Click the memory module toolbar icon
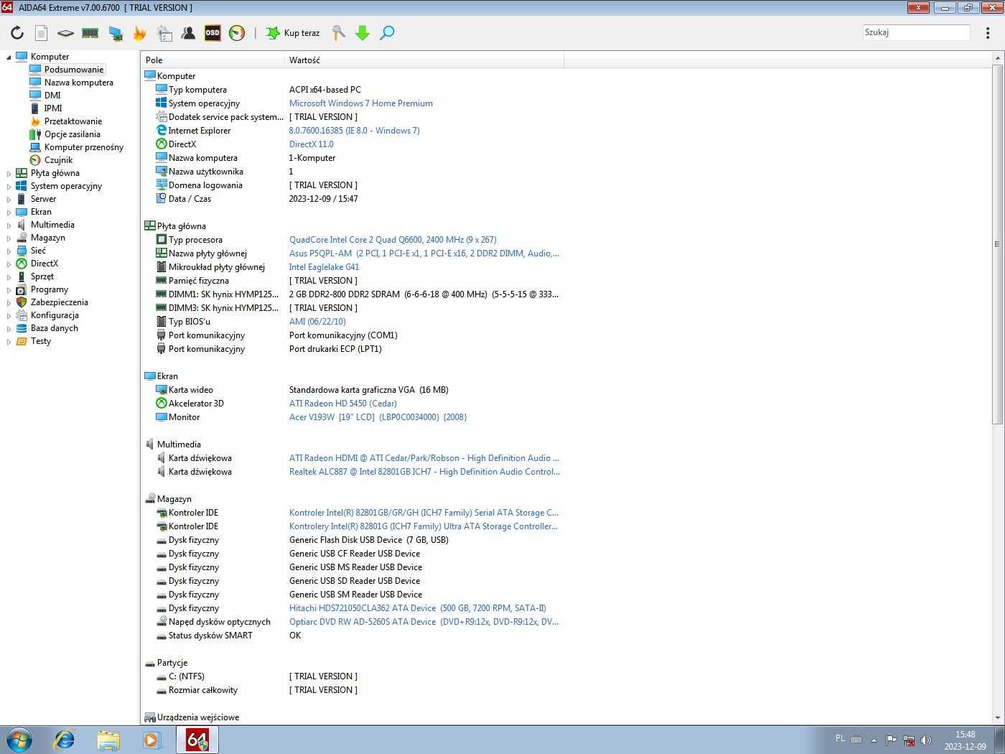This screenshot has height=754, width=1005. 90,33
